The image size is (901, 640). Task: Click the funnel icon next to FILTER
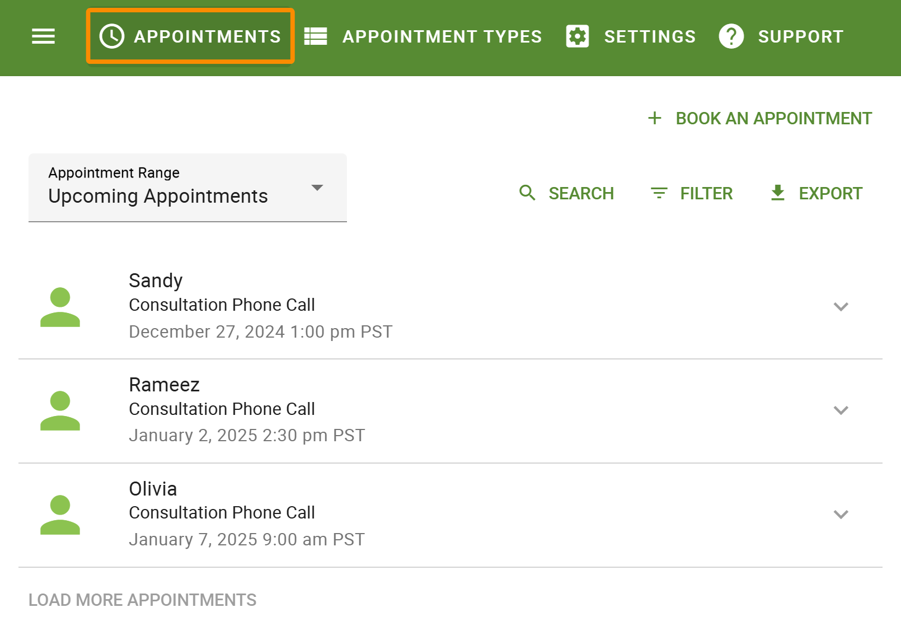point(659,193)
